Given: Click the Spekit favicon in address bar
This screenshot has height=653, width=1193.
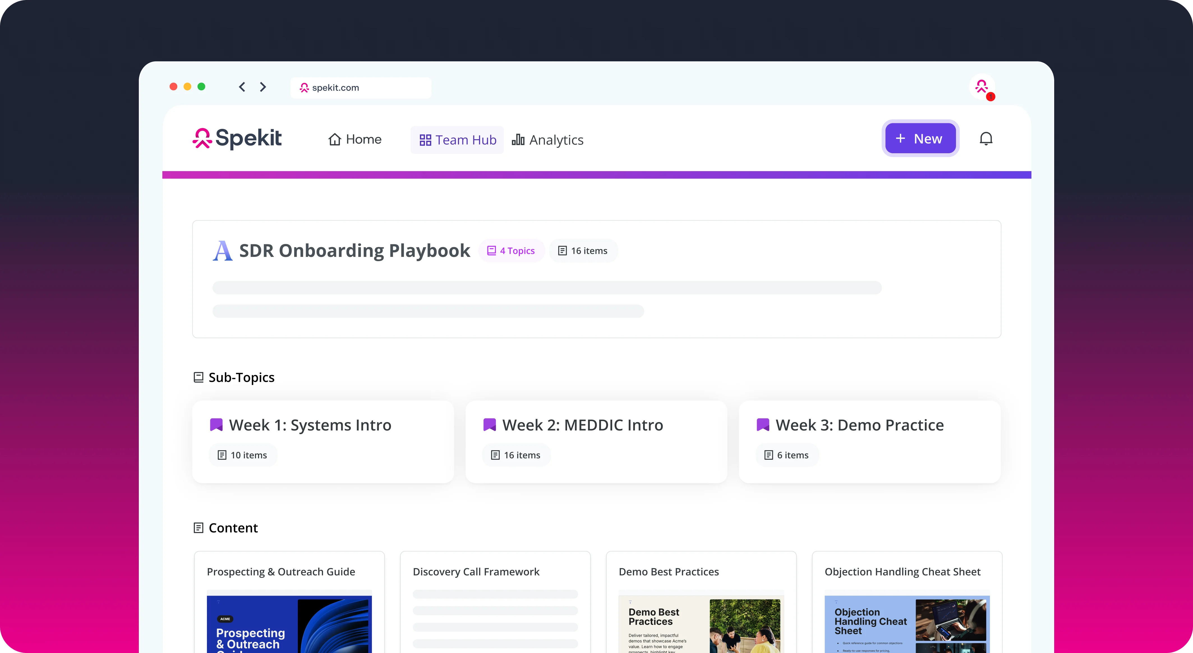Looking at the screenshot, I should pos(304,87).
